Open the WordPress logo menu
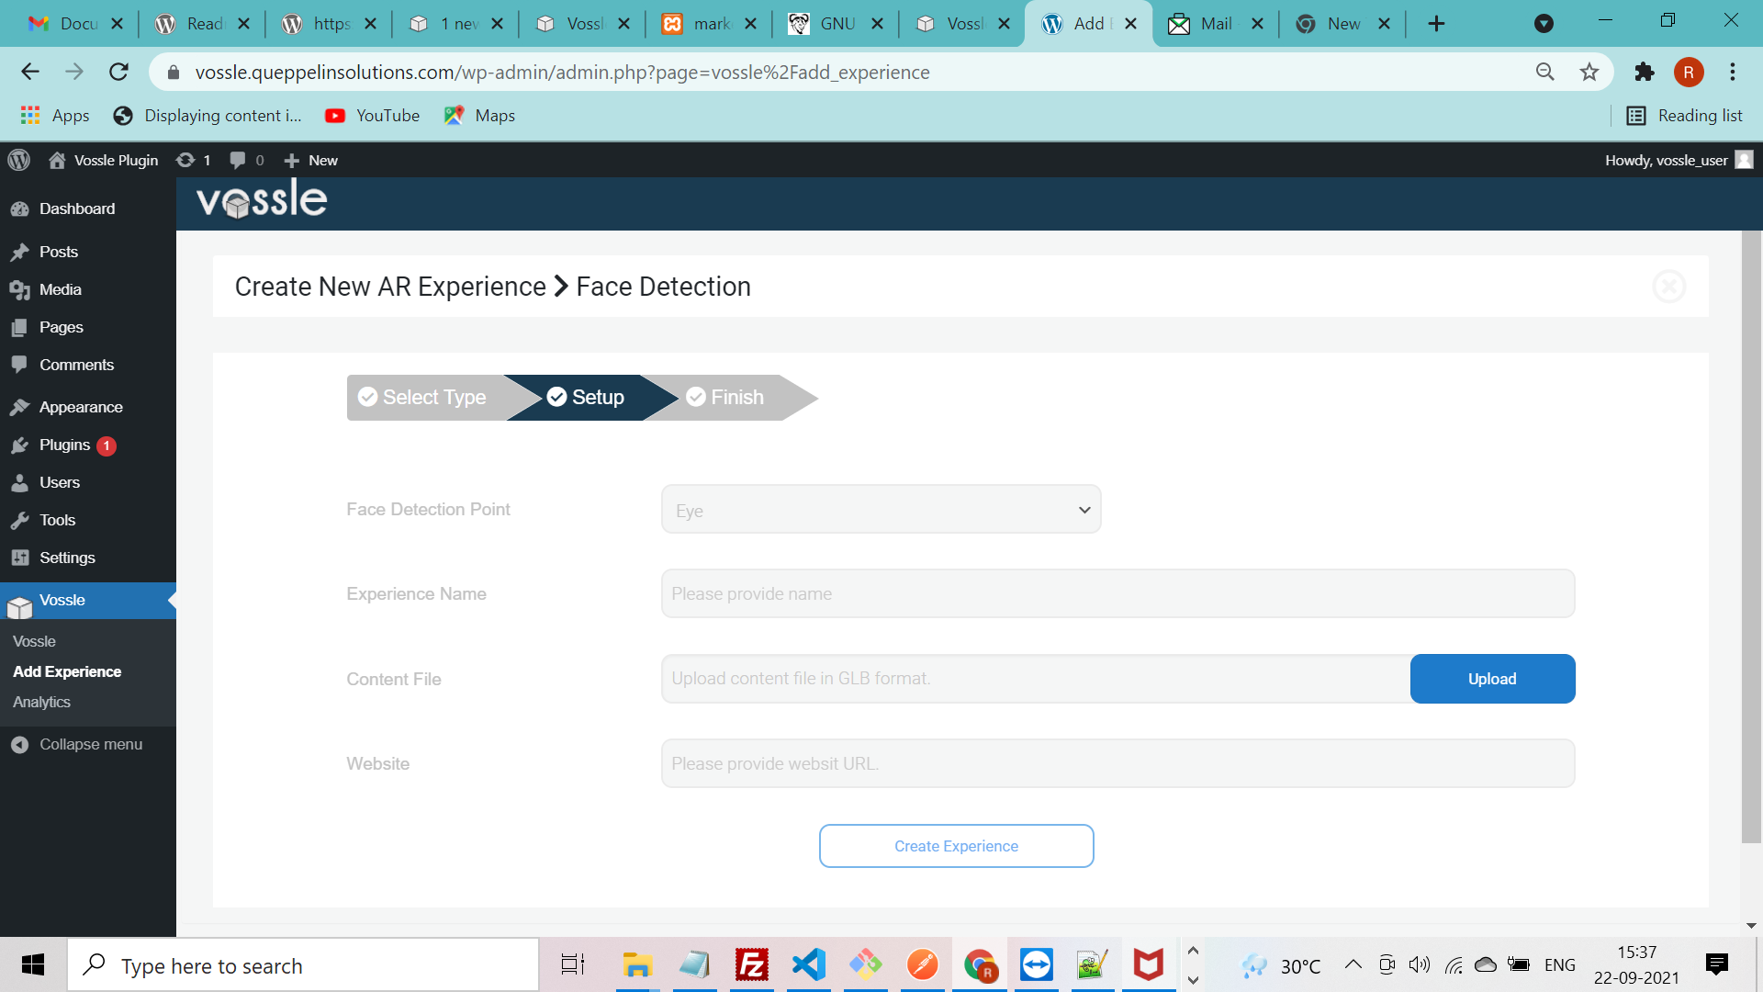1763x992 pixels. tap(19, 160)
